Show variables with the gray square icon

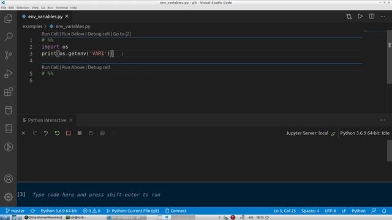tap(80, 133)
